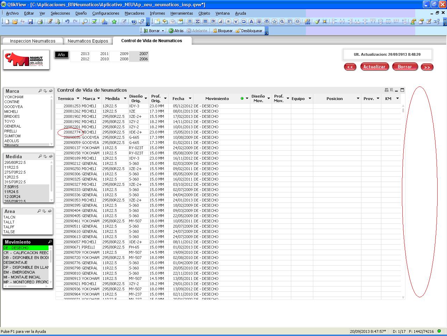Open the Archivo menu
This screenshot has width=447, height=336.
coord(12,13)
